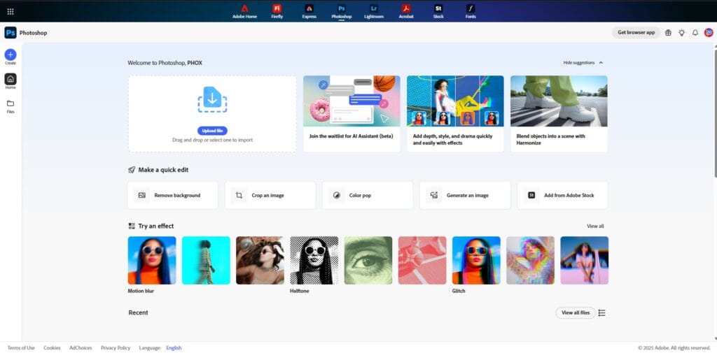Select the Halftone effect thumbnail
The width and height of the screenshot is (717, 353).
pyautogui.click(x=314, y=260)
